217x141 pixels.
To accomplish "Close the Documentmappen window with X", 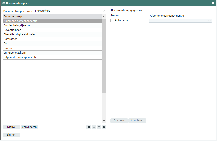I will click(213, 3).
